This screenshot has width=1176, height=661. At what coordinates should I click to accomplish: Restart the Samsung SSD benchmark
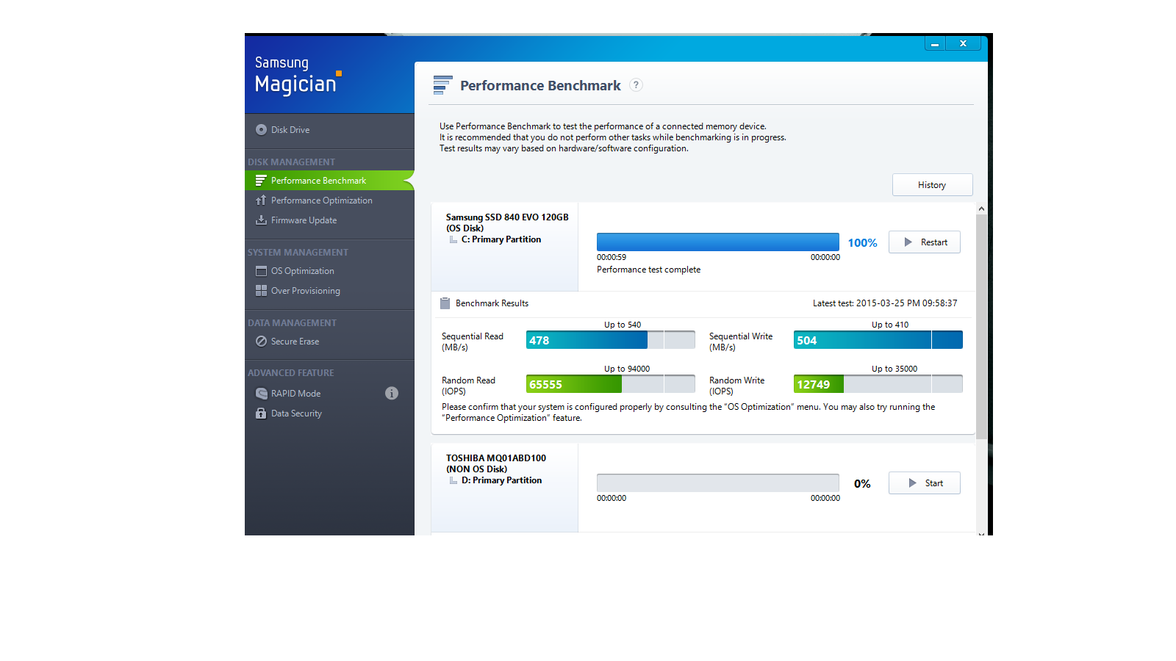click(925, 242)
